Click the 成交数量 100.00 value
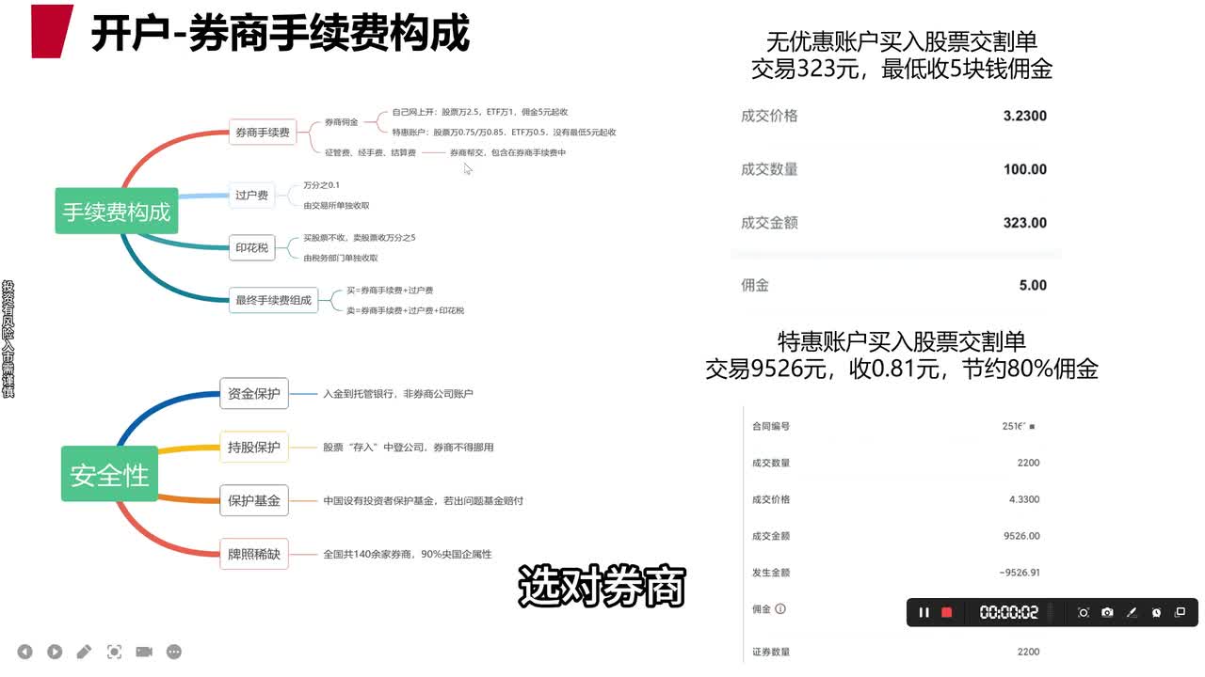The height and width of the screenshot is (677, 1205). 1024,170
